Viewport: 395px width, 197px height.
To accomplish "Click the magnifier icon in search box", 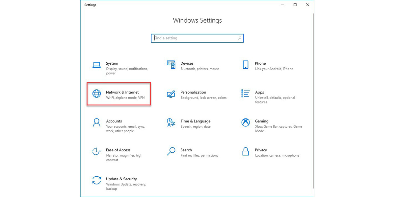I will pos(239,38).
